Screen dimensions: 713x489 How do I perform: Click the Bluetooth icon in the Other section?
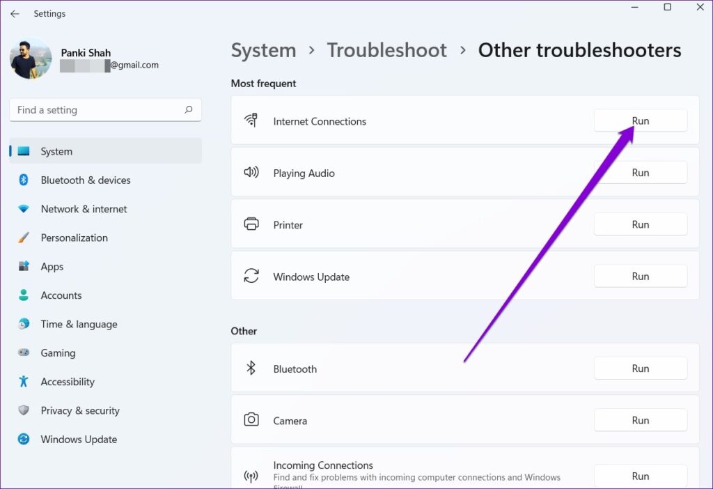coord(252,368)
